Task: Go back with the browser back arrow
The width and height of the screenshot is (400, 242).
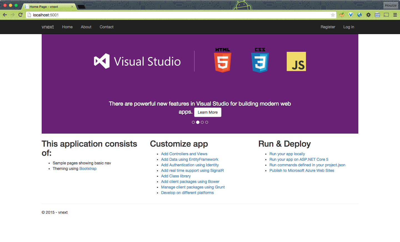Action: [5, 15]
